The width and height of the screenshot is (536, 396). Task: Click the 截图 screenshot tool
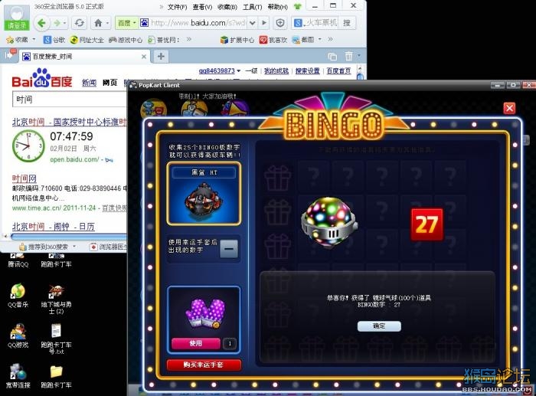point(303,40)
